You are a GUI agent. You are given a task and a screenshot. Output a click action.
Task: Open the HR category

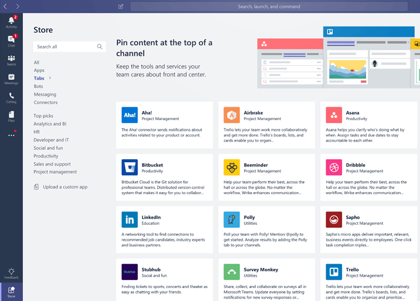click(x=37, y=132)
